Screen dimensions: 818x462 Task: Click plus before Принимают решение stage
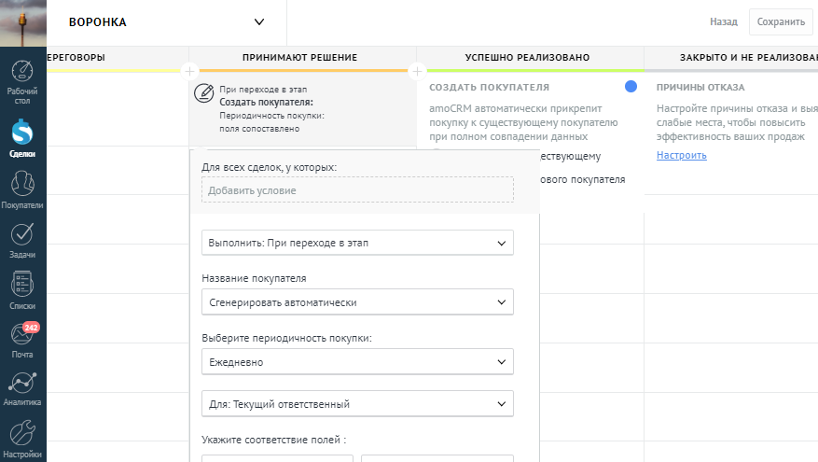(189, 71)
